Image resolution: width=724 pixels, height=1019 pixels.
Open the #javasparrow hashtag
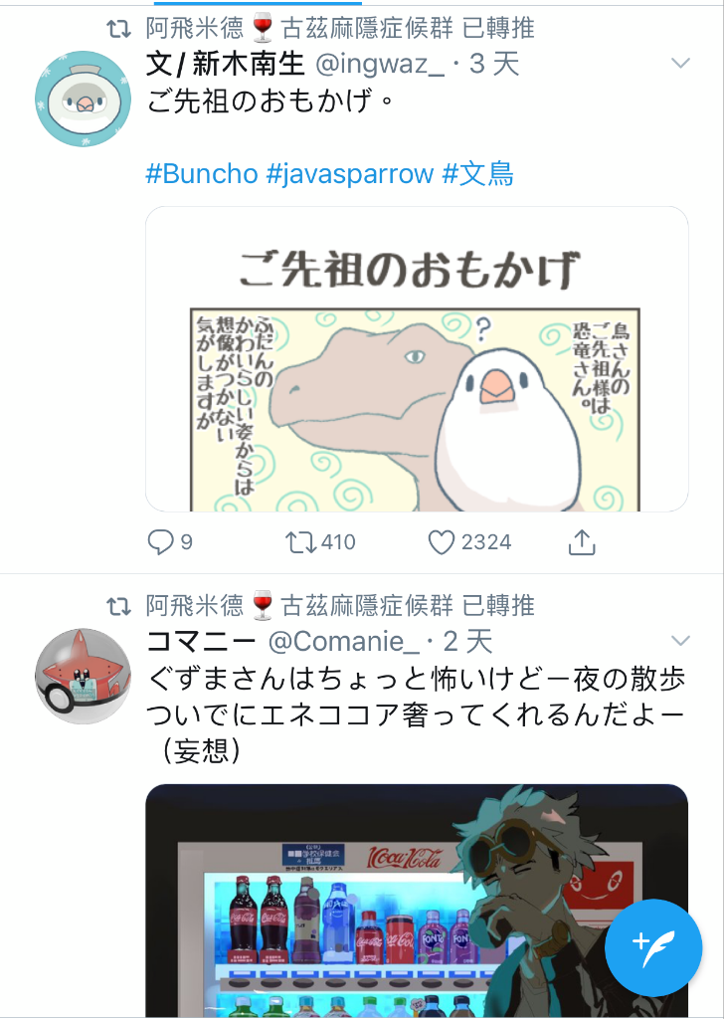point(350,173)
